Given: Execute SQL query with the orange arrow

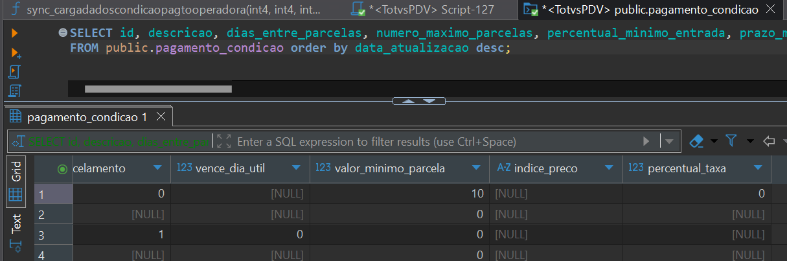Looking at the screenshot, I should [x=14, y=32].
